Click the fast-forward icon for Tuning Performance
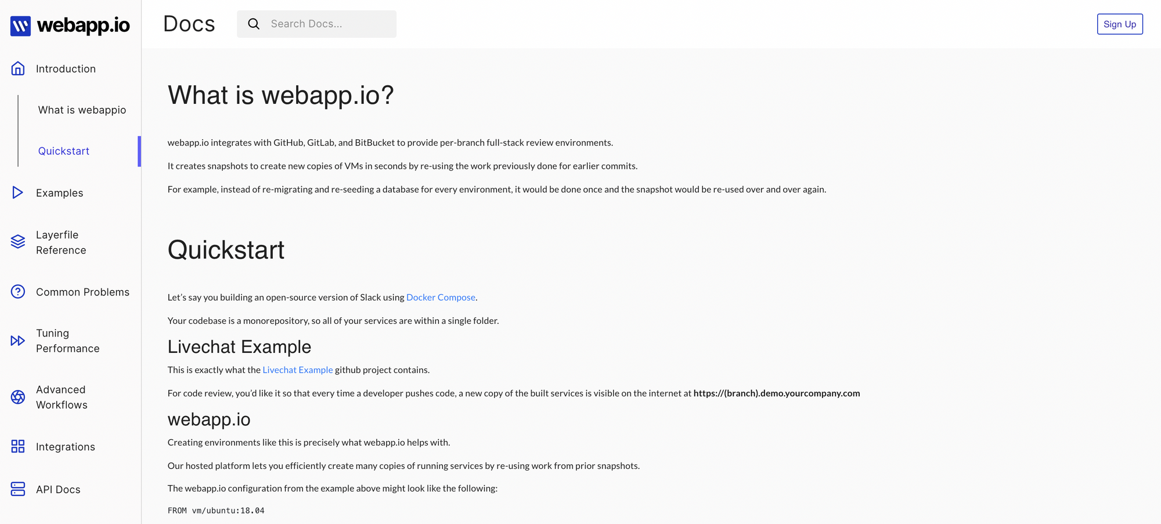Screen dimensions: 1161x524 click(x=18, y=341)
